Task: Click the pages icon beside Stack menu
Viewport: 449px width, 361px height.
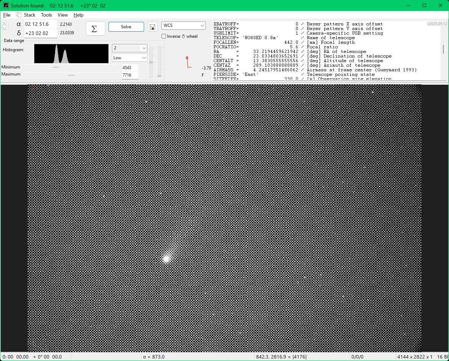Action: (19, 15)
